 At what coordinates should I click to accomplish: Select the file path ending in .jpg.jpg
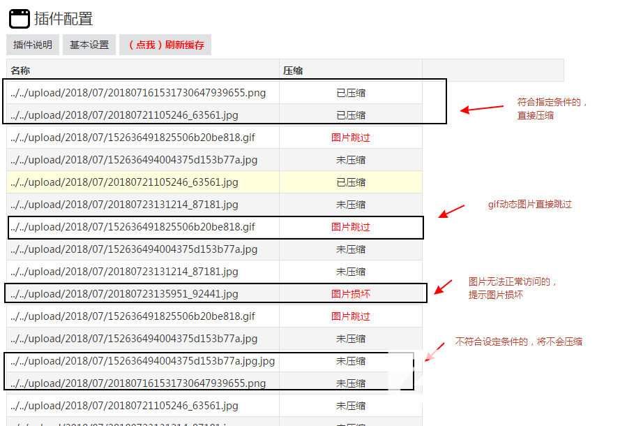click(x=142, y=361)
